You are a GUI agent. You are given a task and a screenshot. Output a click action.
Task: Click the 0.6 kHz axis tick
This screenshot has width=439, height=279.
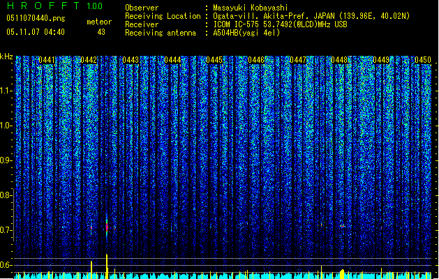point(6,265)
